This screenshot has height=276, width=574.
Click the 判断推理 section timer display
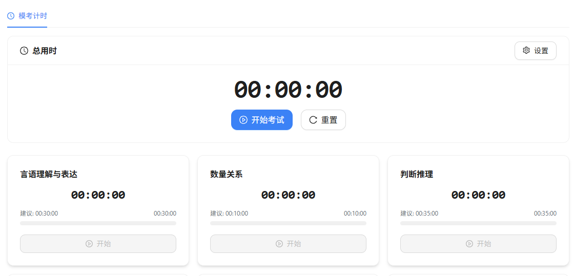478,195
